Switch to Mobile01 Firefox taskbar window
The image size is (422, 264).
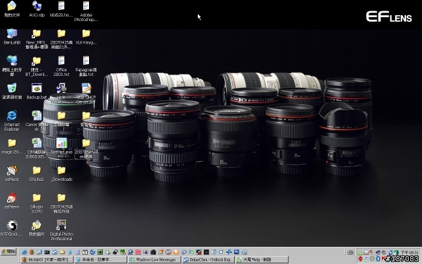[x=47, y=259]
